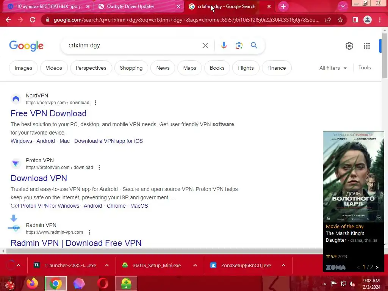Filter results by Images
The height and width of the screenshot is (291, 388).
coord(23,68)
